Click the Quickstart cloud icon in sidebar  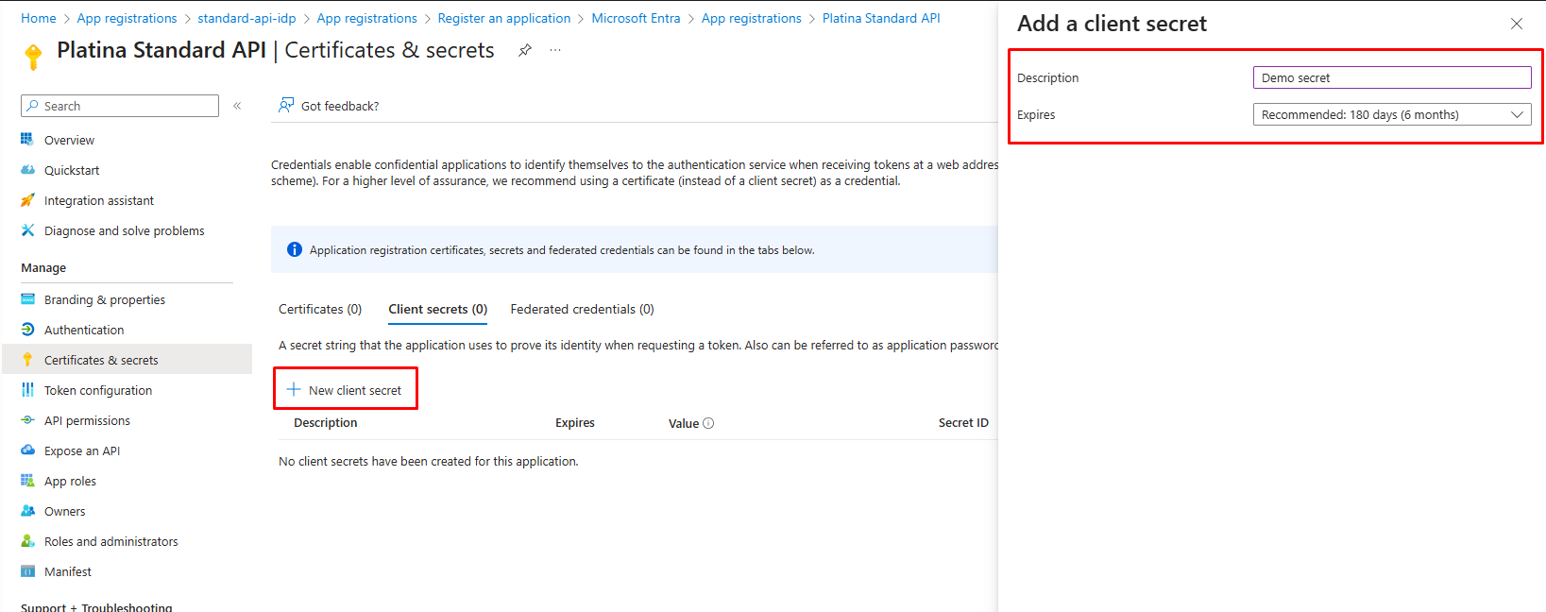point(27,170)
